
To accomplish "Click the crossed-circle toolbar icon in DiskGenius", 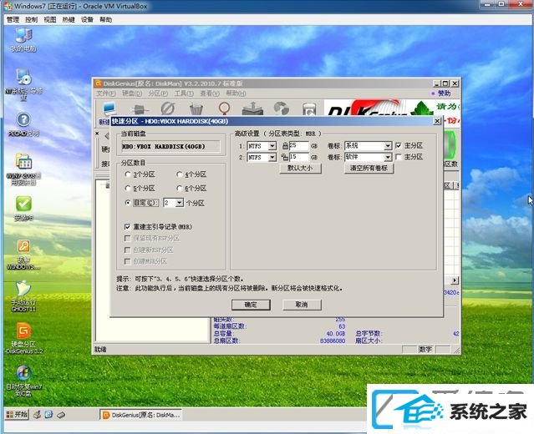I will [168, 108].
